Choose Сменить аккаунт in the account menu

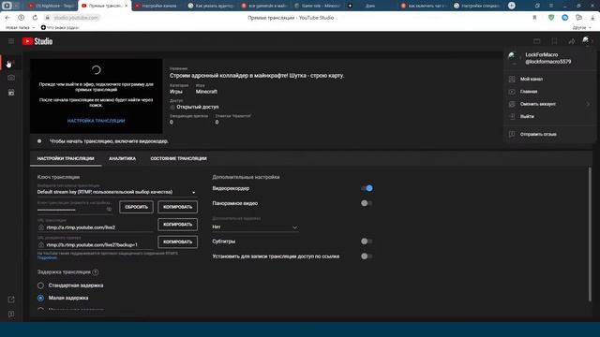click(x=537, y=104)
